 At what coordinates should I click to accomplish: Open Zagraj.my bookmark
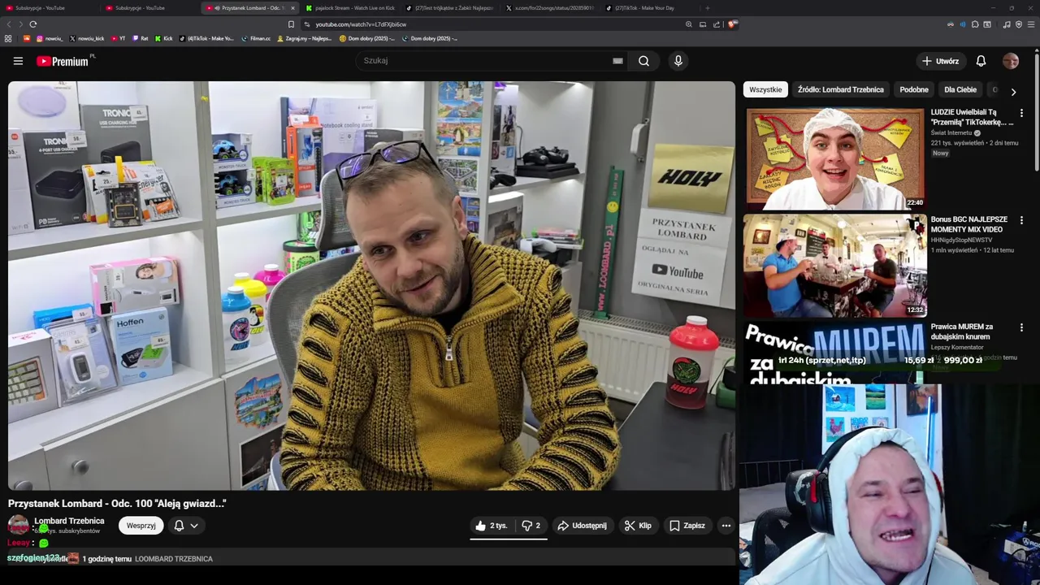pyautogui.click(x=305, y=38)
